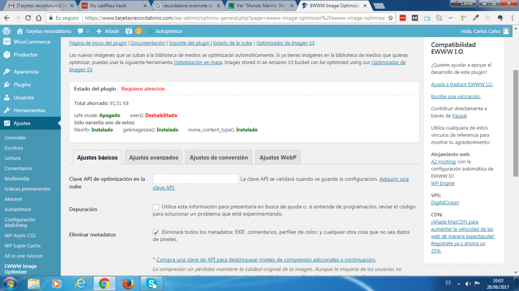Viewport: 519px width, 291px height.
Task: Open the Herramientas sidebar menu
Action: [x=31, y=110]
